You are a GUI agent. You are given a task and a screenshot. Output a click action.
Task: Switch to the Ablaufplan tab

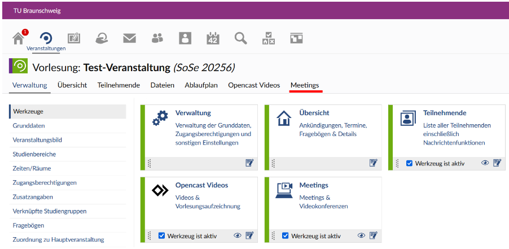201,85
